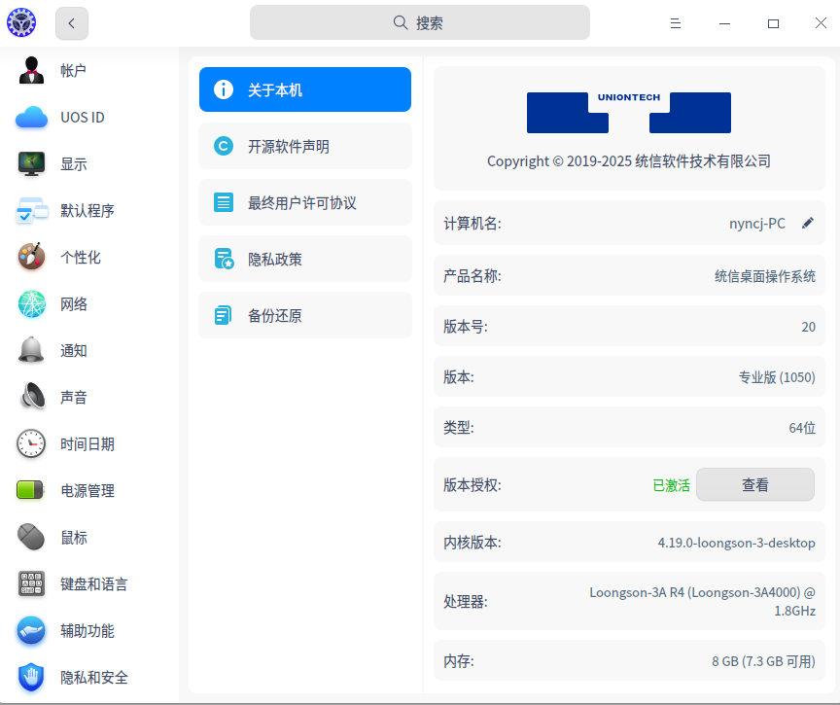
Task: Open 隐私政策 menu item
Action: [305, 259]
